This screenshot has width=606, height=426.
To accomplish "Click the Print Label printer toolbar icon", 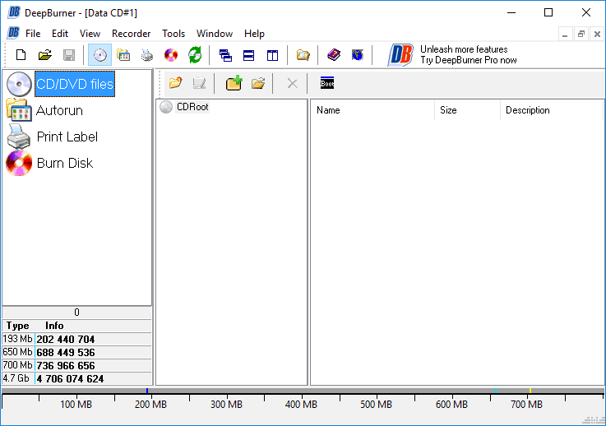I will [x=147, y=55].
